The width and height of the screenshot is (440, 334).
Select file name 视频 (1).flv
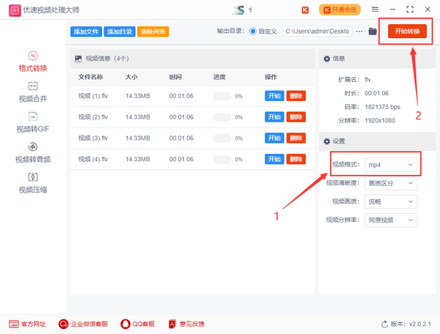click(93, 96)
